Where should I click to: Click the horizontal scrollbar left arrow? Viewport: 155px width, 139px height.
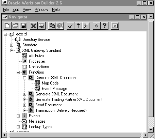(4, 135)
